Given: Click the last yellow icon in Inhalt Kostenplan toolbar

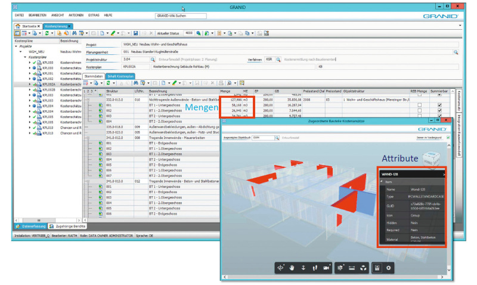Looking at the screenshot, I should (242, 83).
